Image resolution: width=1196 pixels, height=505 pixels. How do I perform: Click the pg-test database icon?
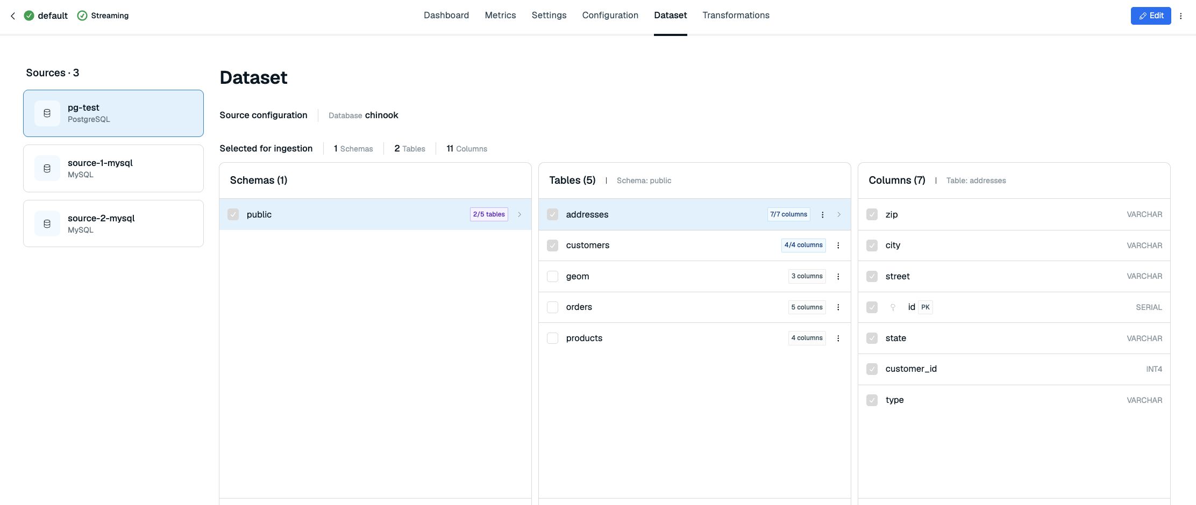pyautogui.click(x=47, y=113)
